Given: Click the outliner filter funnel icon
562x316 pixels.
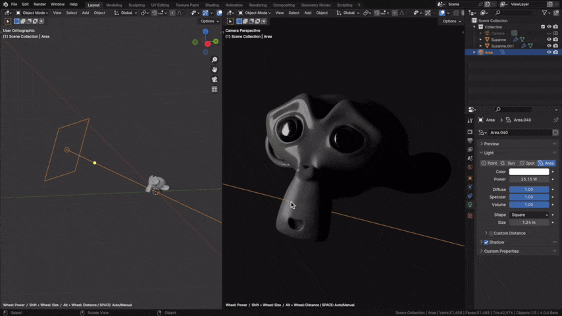Looking at the screenshot, I should [544, 13].
